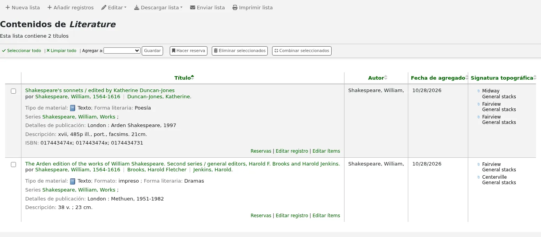
Task: Sort table by Autor column
Action: pos(376,78)
